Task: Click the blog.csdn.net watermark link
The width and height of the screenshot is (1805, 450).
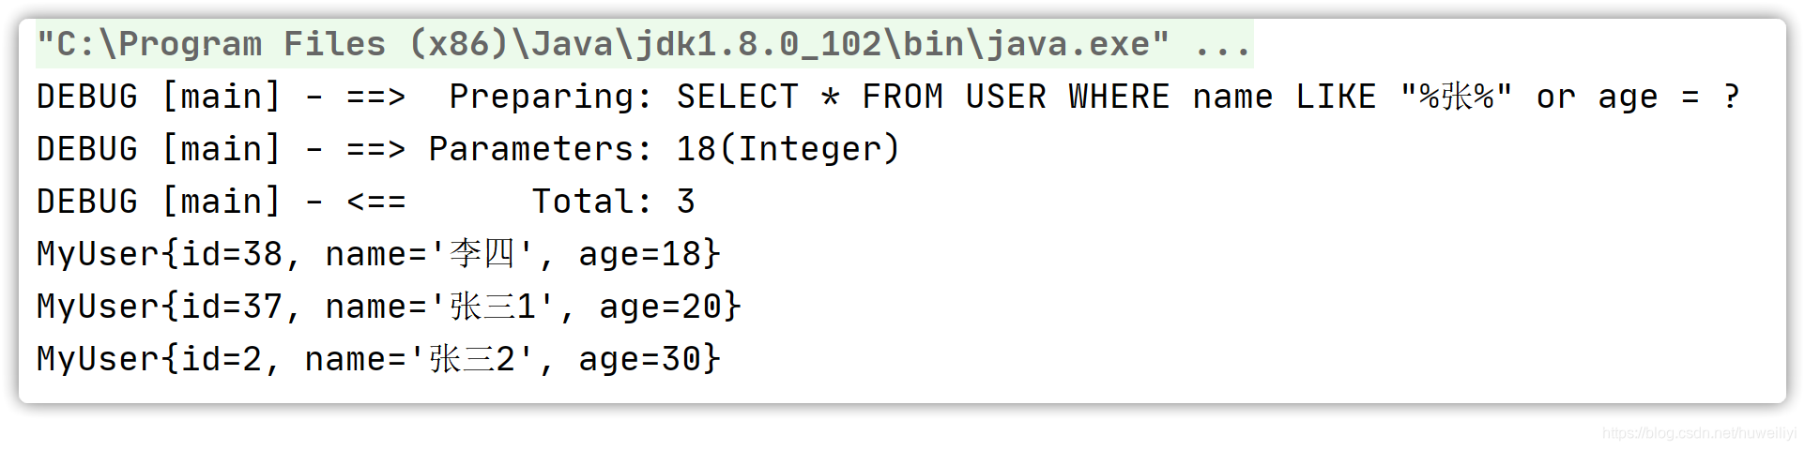Action: [1699, 433]
